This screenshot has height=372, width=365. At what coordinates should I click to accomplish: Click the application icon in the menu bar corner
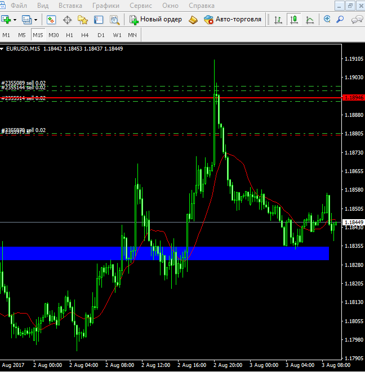point(2,4)
